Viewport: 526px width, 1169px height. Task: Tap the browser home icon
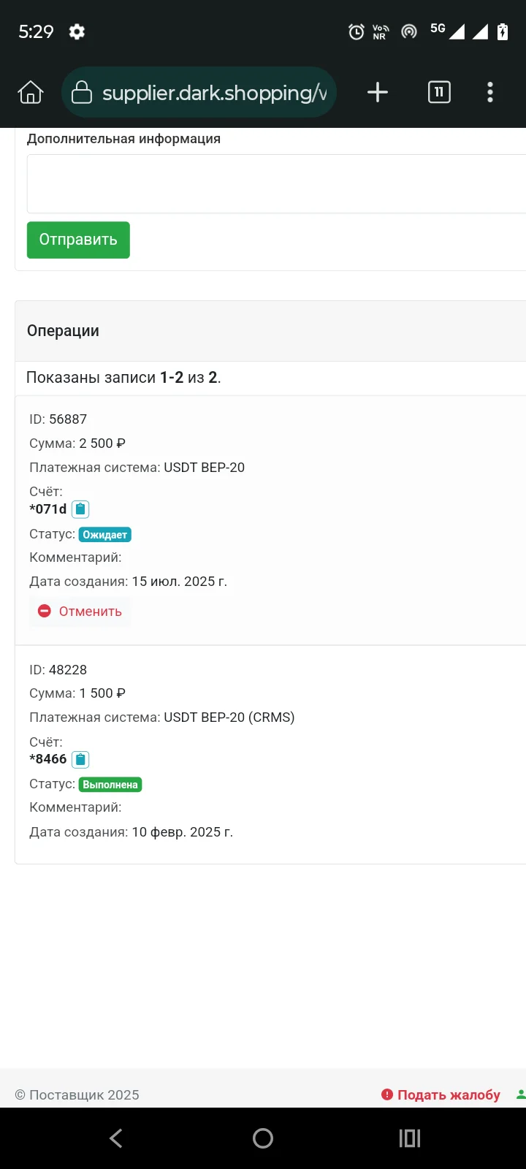coord(31,93)
